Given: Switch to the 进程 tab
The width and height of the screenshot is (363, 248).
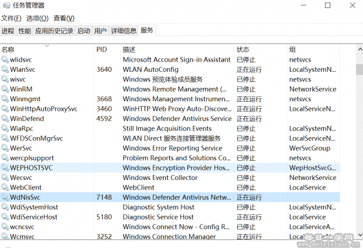Looking at the screenshot, I should pos(8,31).
